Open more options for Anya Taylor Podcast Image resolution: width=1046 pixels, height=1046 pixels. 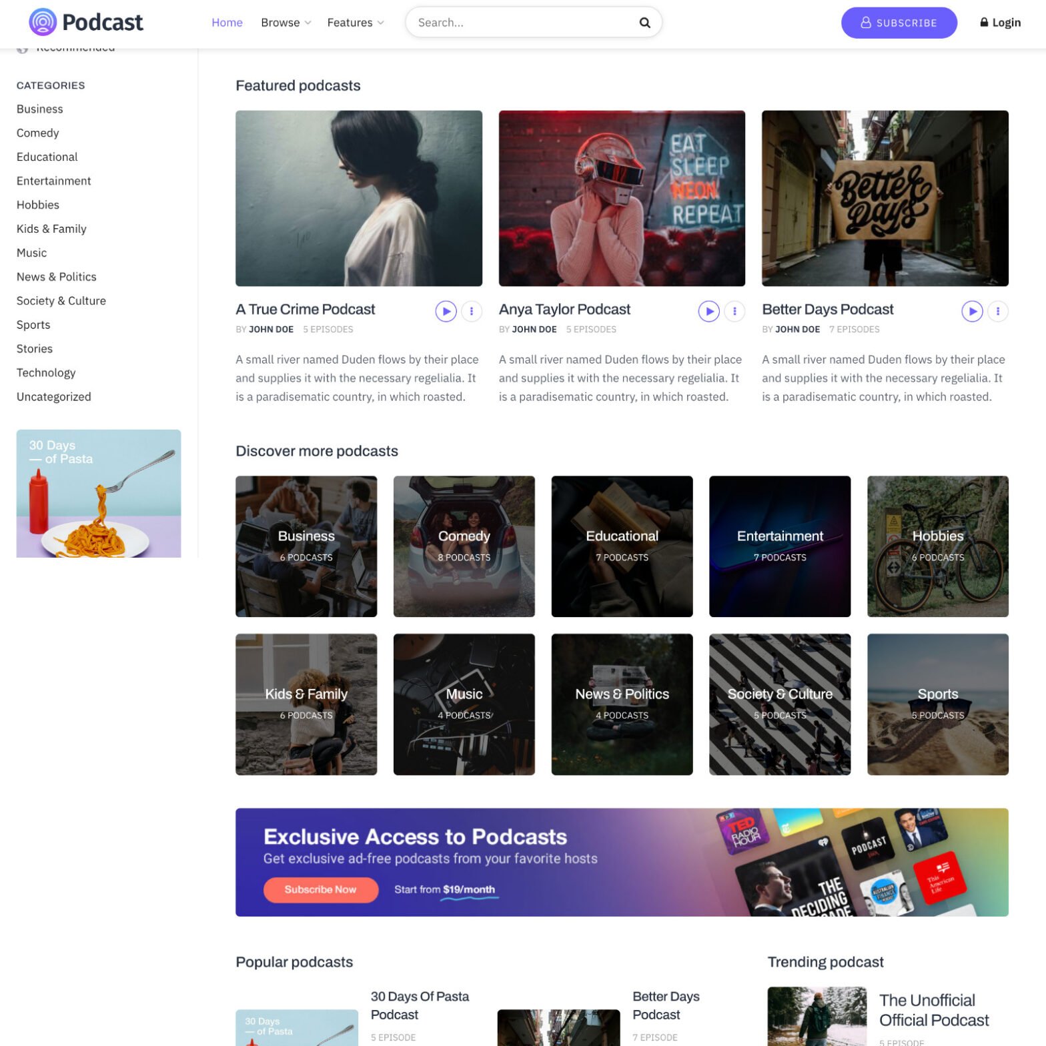tap(734, 311)
